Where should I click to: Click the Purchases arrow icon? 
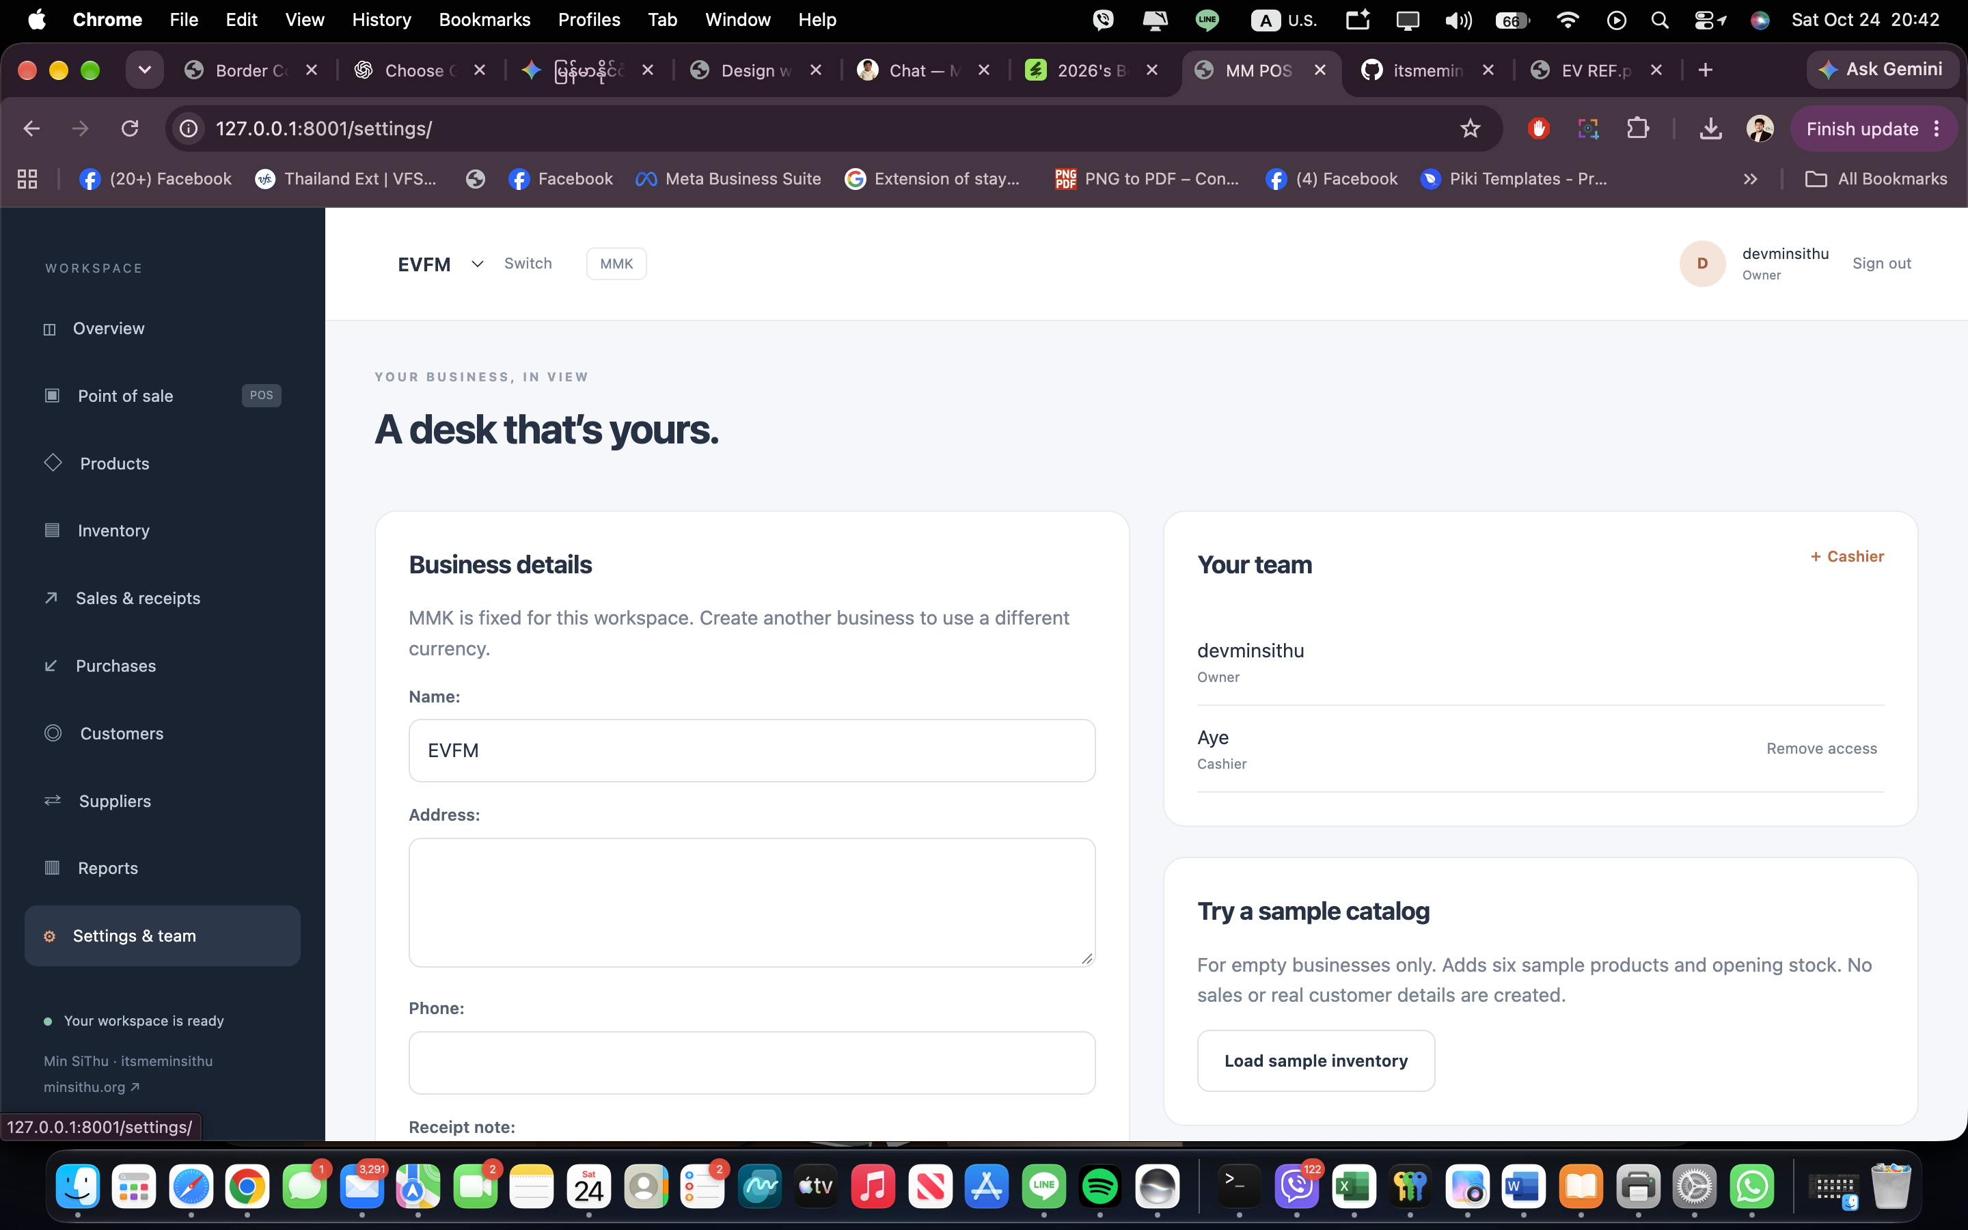pyautogui.click(x=51, y=666)
